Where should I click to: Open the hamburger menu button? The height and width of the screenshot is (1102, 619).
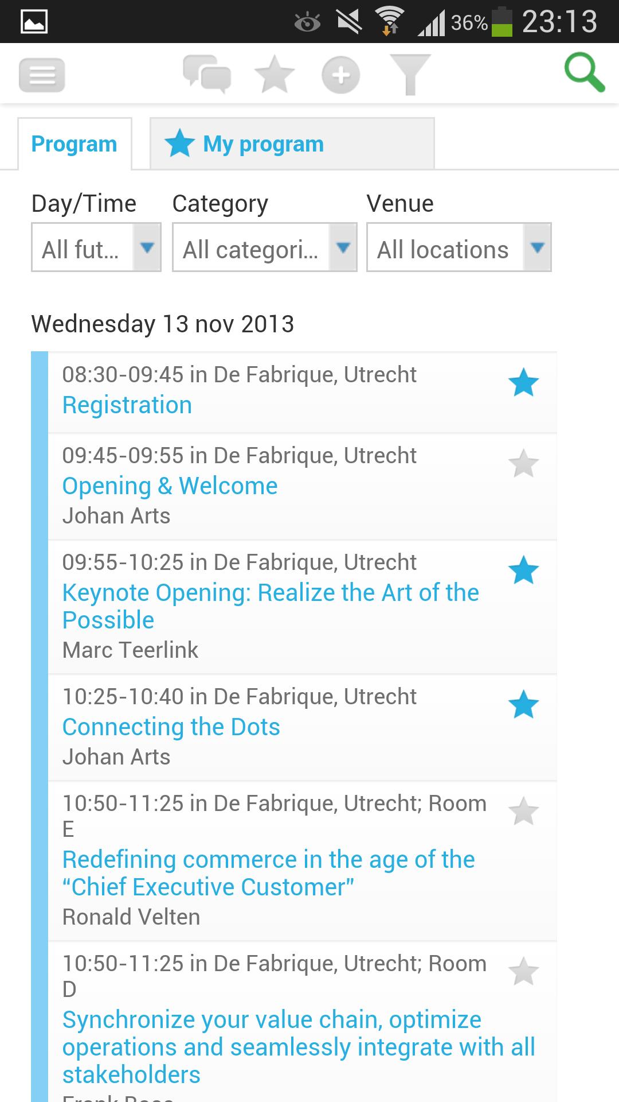(42, 75)
